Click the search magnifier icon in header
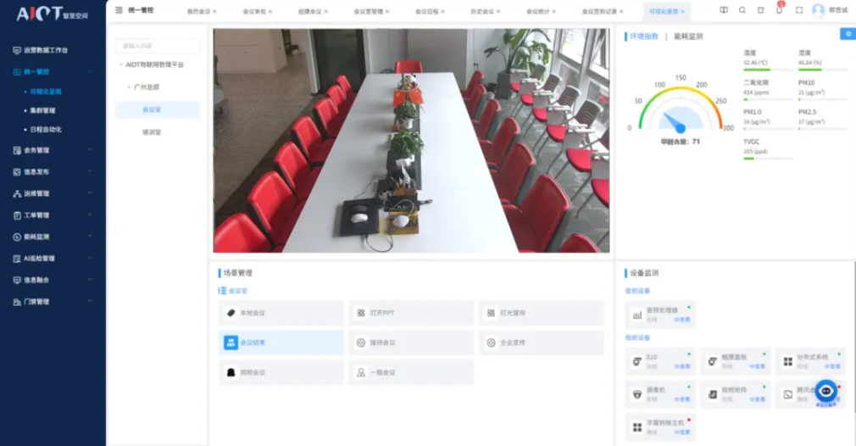856x446 pixels. 742,10
